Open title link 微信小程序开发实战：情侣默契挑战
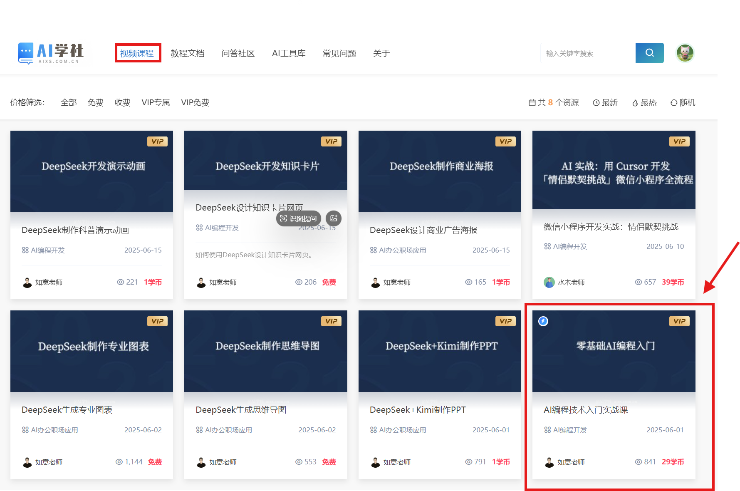The image size is (740, 491). point(611,227)
